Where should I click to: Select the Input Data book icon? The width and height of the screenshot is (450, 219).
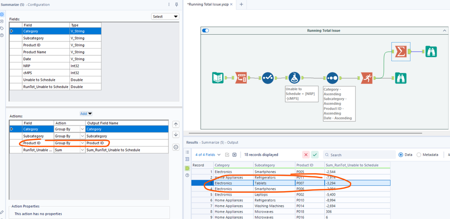tap(218, 78)
